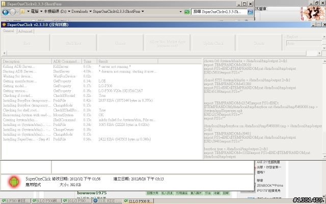The width and height of the screenshot is (326, 204).
Task: Switch to the Advanced tab
Action: click(25, 31)
